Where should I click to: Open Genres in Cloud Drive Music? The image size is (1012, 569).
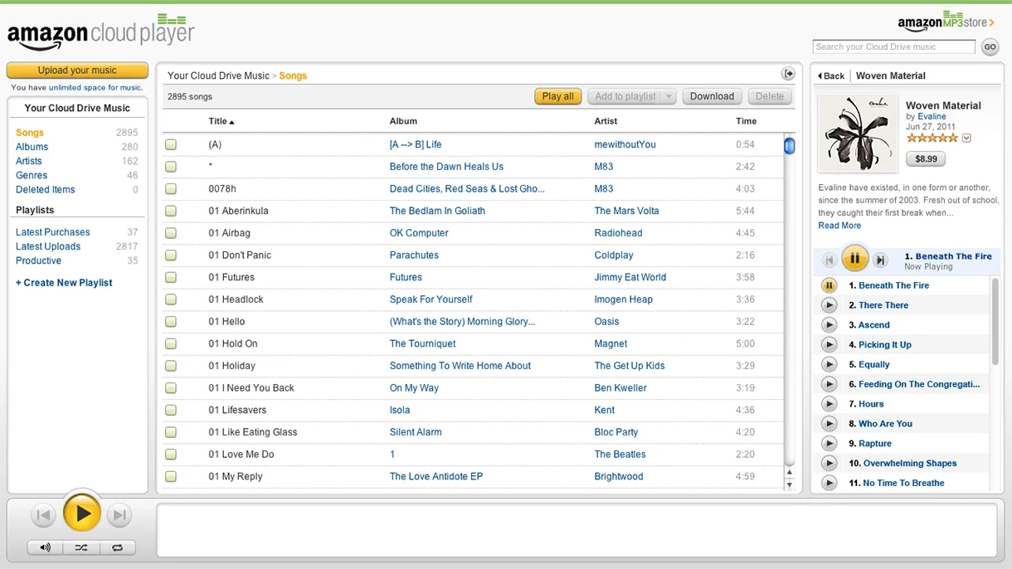pos(32,175)
